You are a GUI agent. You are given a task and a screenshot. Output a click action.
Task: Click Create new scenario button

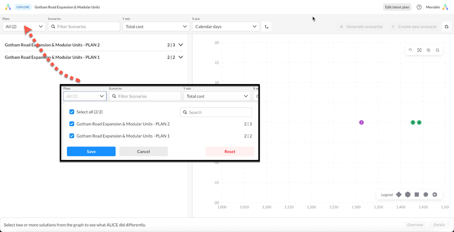coord(414,27)
